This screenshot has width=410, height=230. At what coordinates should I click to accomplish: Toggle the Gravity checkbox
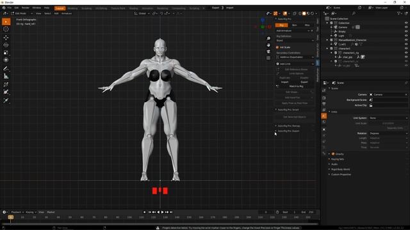point(333,154)
